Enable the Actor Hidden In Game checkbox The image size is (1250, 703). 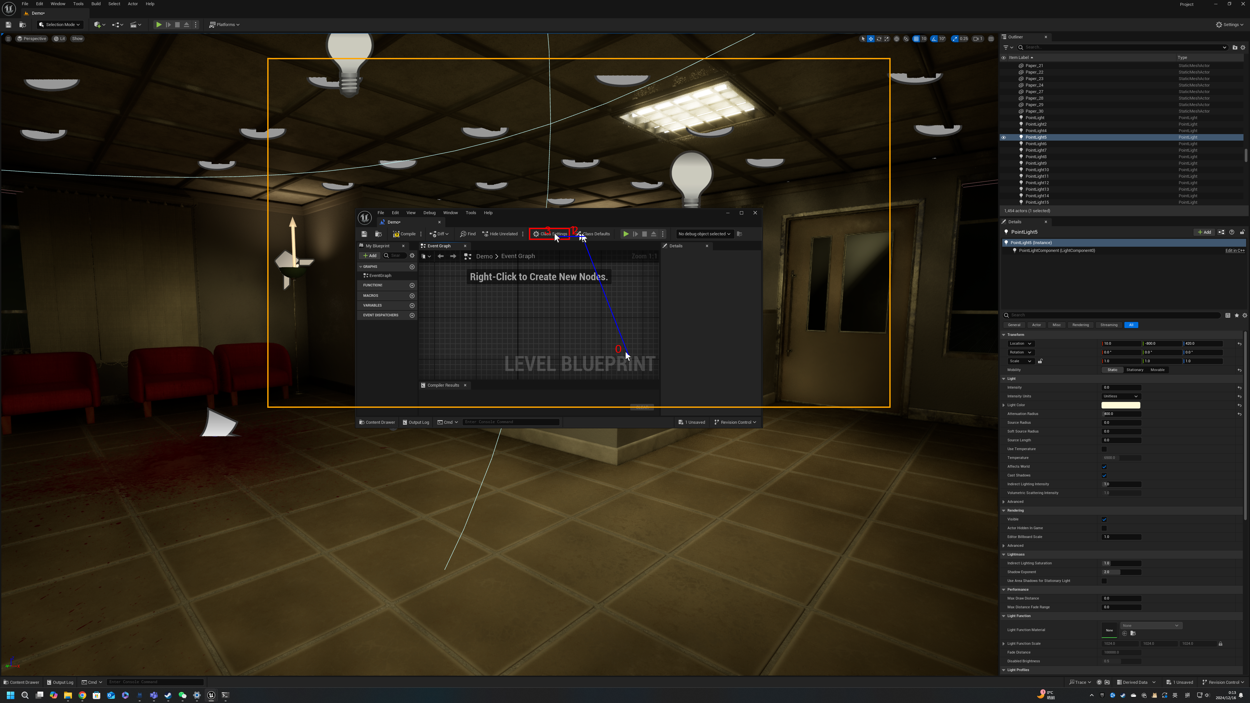1104,528
